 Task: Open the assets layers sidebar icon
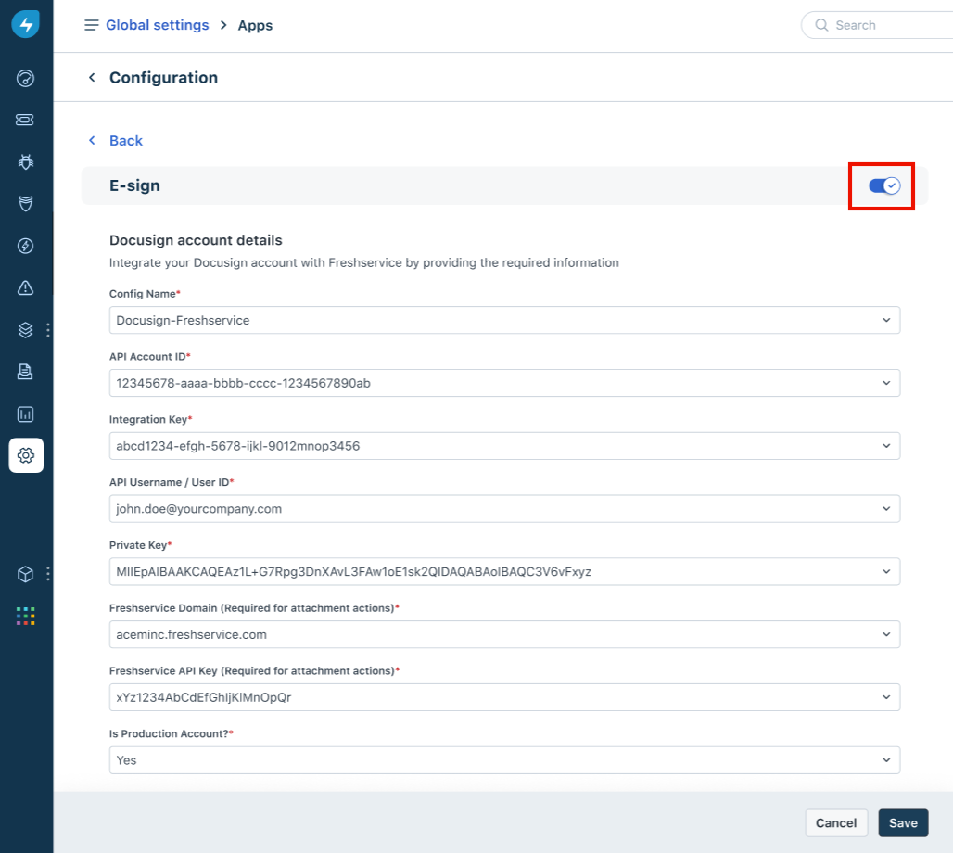coord(26,329)
